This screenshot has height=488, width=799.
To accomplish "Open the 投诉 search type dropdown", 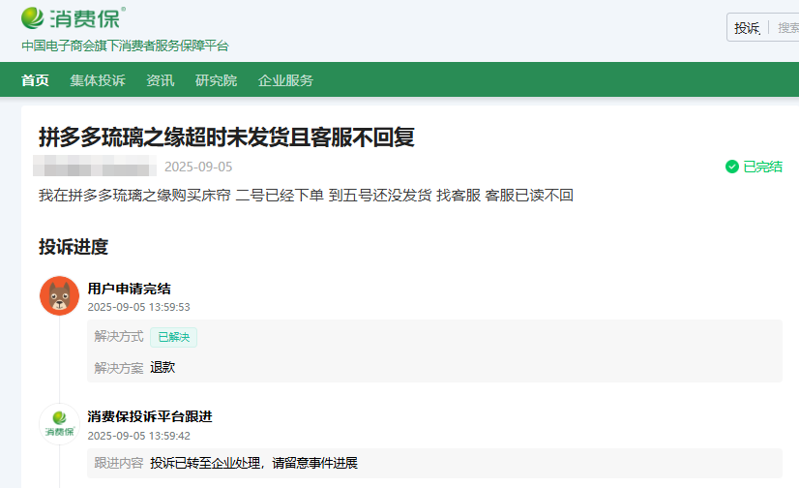I will point(747,28).
